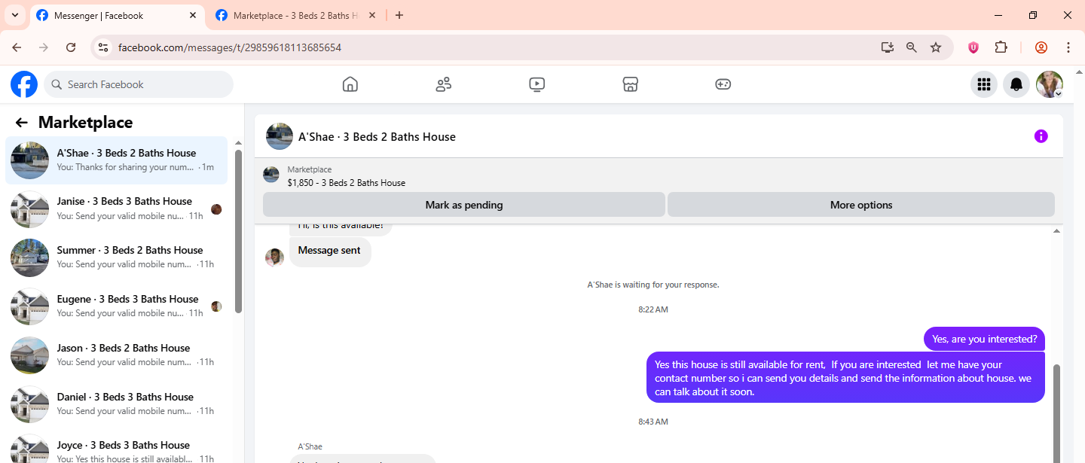Click the browser Back arrow
This screenshot has height=463, width=1085.
pyautogui.click(x=17, y=47)
